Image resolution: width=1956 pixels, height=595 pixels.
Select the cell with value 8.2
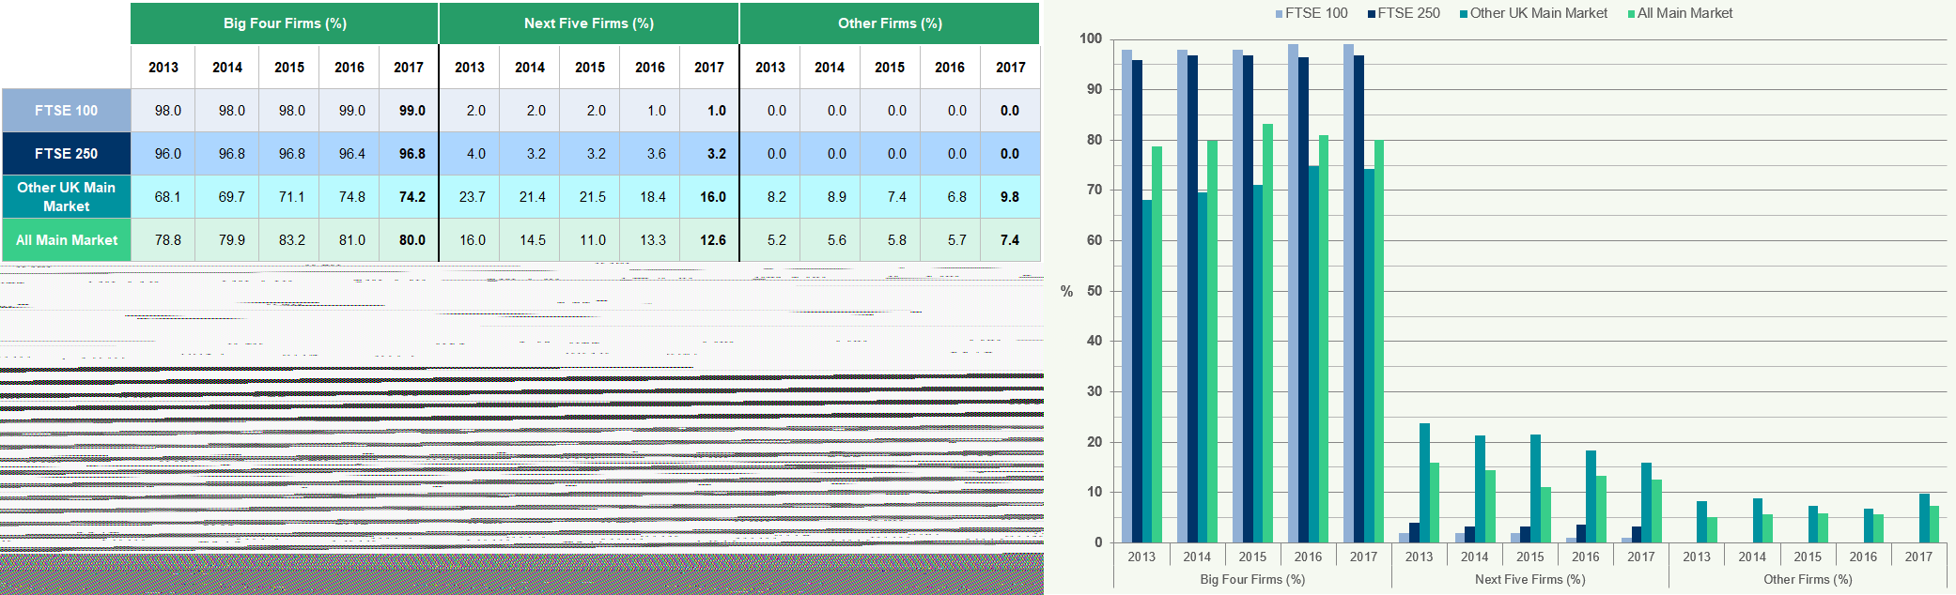point(770,197)
